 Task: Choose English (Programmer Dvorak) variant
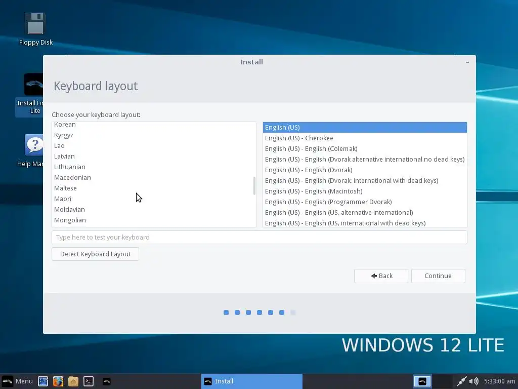pyautogui.click(x=365, y=202)
